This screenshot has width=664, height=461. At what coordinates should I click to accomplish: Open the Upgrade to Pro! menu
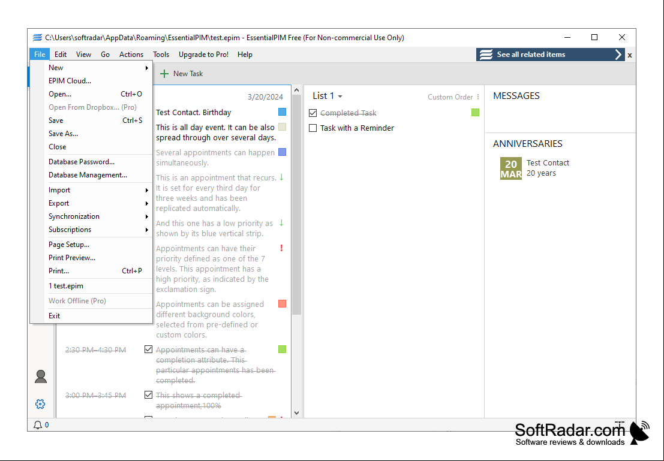(204, 55)
